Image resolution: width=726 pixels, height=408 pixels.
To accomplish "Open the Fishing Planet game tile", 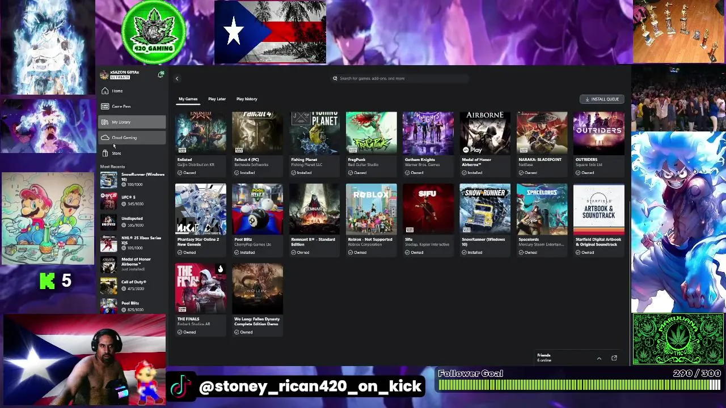I will (314, 143).
